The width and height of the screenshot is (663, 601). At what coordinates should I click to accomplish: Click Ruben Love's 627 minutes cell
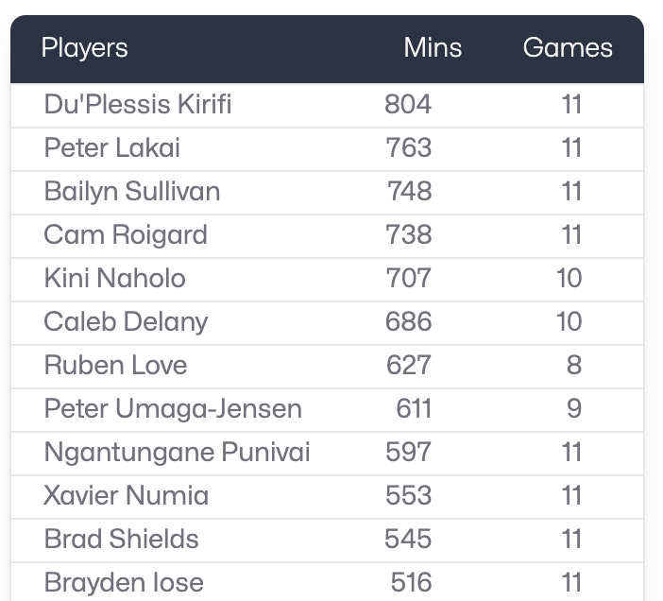(x=408, y=365)
